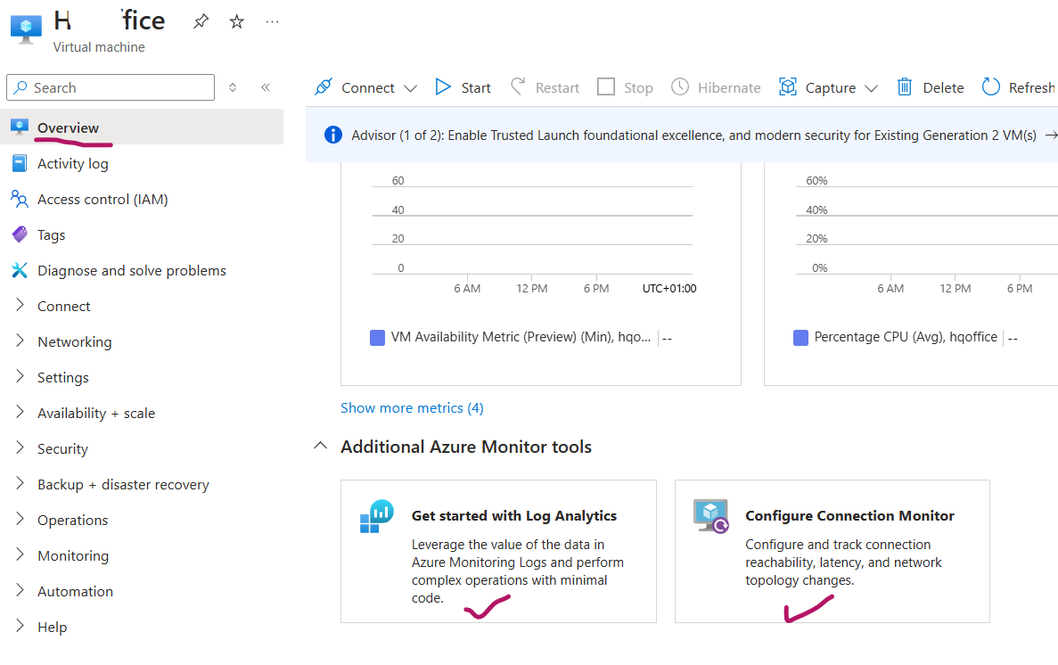Screen dimensions: 1058x665
Task: Start the virtual machine
Action: click(443, 86)
